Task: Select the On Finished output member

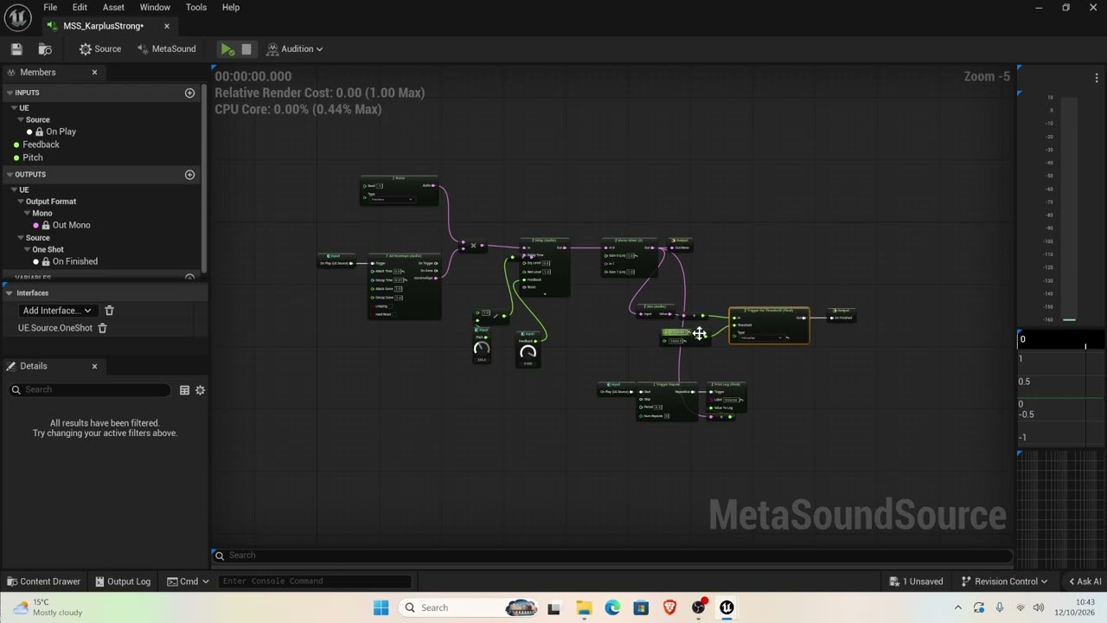Action: point(74,261)
